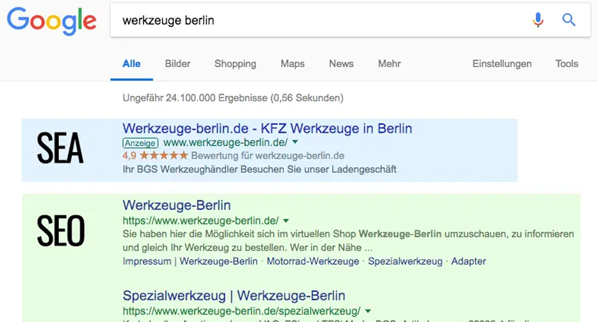The image size is (598, 322).
Task: Switch to the Bilder tab
Action: [x=178, y=64]
